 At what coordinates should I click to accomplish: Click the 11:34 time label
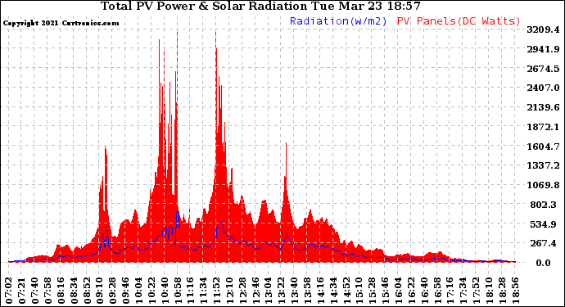coord(204,291)
